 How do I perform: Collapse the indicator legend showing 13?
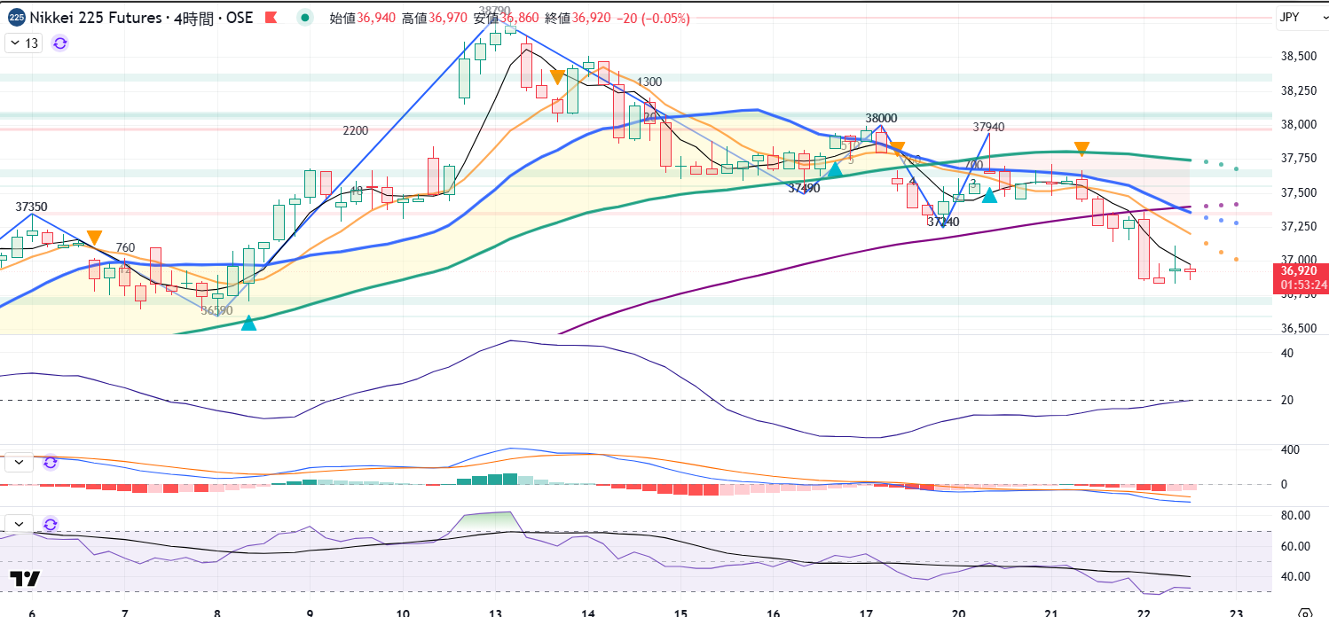pos(23,43)
